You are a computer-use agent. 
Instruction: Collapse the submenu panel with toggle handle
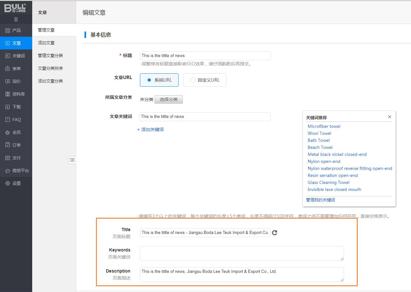pyautogui.click(x=72, y=160)
